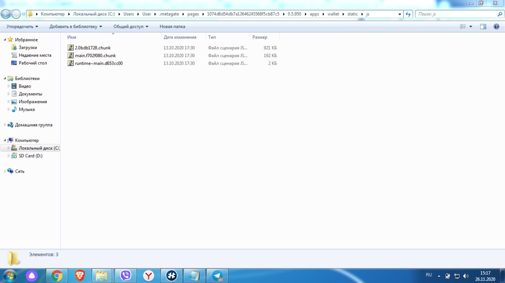Collapse the Избранное tree group
505x283 pixels.
coord(5,39)
